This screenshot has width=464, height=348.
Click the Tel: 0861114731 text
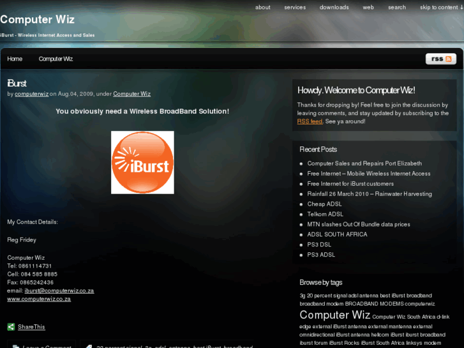click(x=29, y=266)
